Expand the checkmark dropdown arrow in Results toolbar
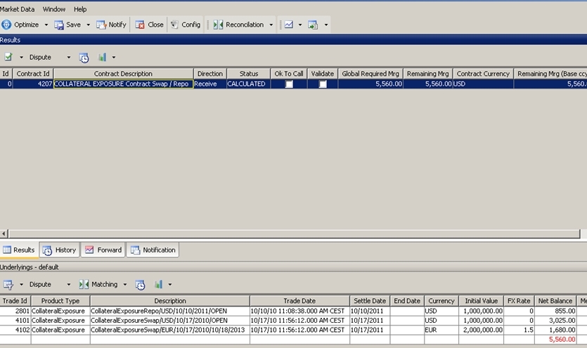Viewport: 587px width, 348px height. pos(21,57)
